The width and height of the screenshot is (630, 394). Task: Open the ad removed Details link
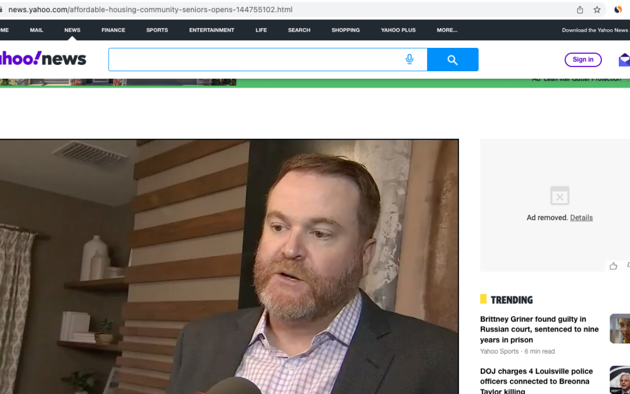[582, 218]
